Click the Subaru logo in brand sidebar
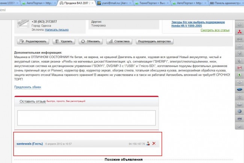244x163 pixels. tap(239, 90)
